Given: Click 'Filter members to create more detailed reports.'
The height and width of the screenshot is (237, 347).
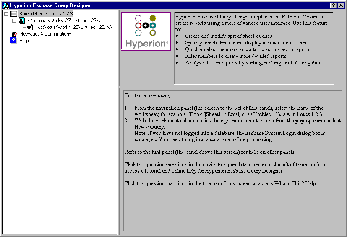Looking at the screenshot, I should (x=236, y=56).
